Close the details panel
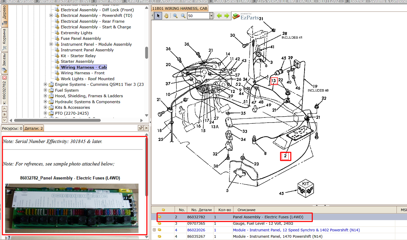407x240 pixels. [x=146, y=128]
